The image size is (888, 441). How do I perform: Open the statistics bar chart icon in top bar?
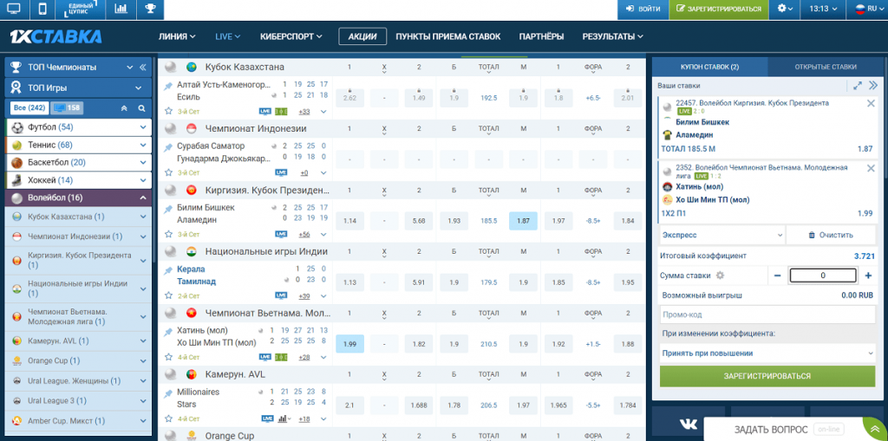(x=121, y=9)
